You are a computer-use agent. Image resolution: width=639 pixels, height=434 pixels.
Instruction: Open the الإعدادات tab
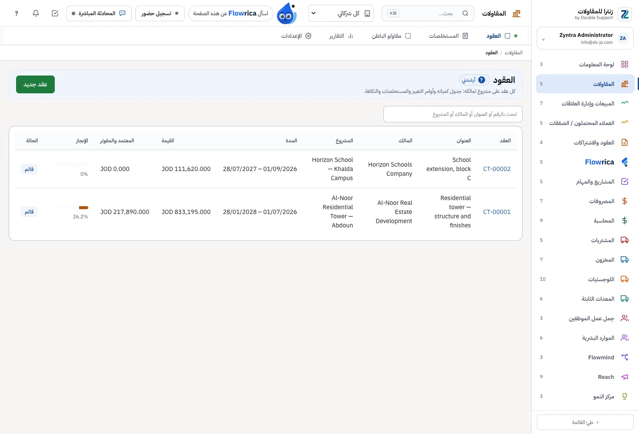[x=296, y=36]
